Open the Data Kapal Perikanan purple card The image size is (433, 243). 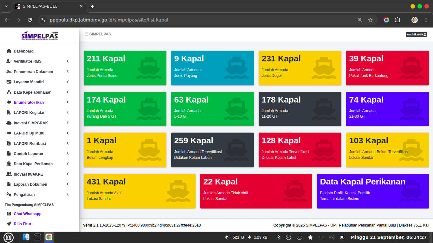point(372,191)
